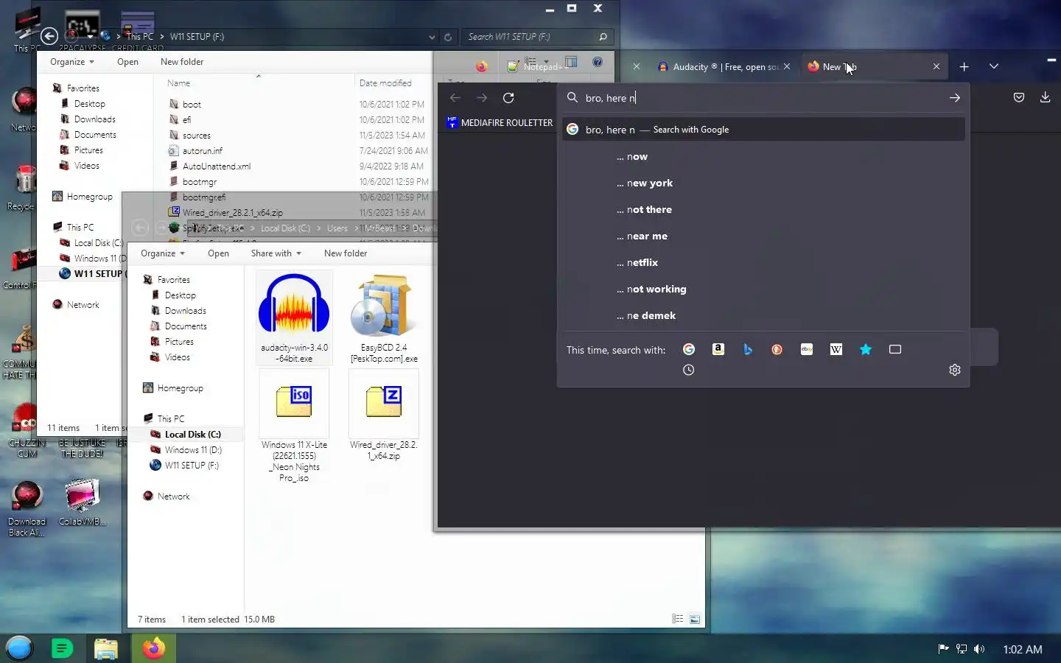Search bookmarks using the star icon

[x=866, y=350]
